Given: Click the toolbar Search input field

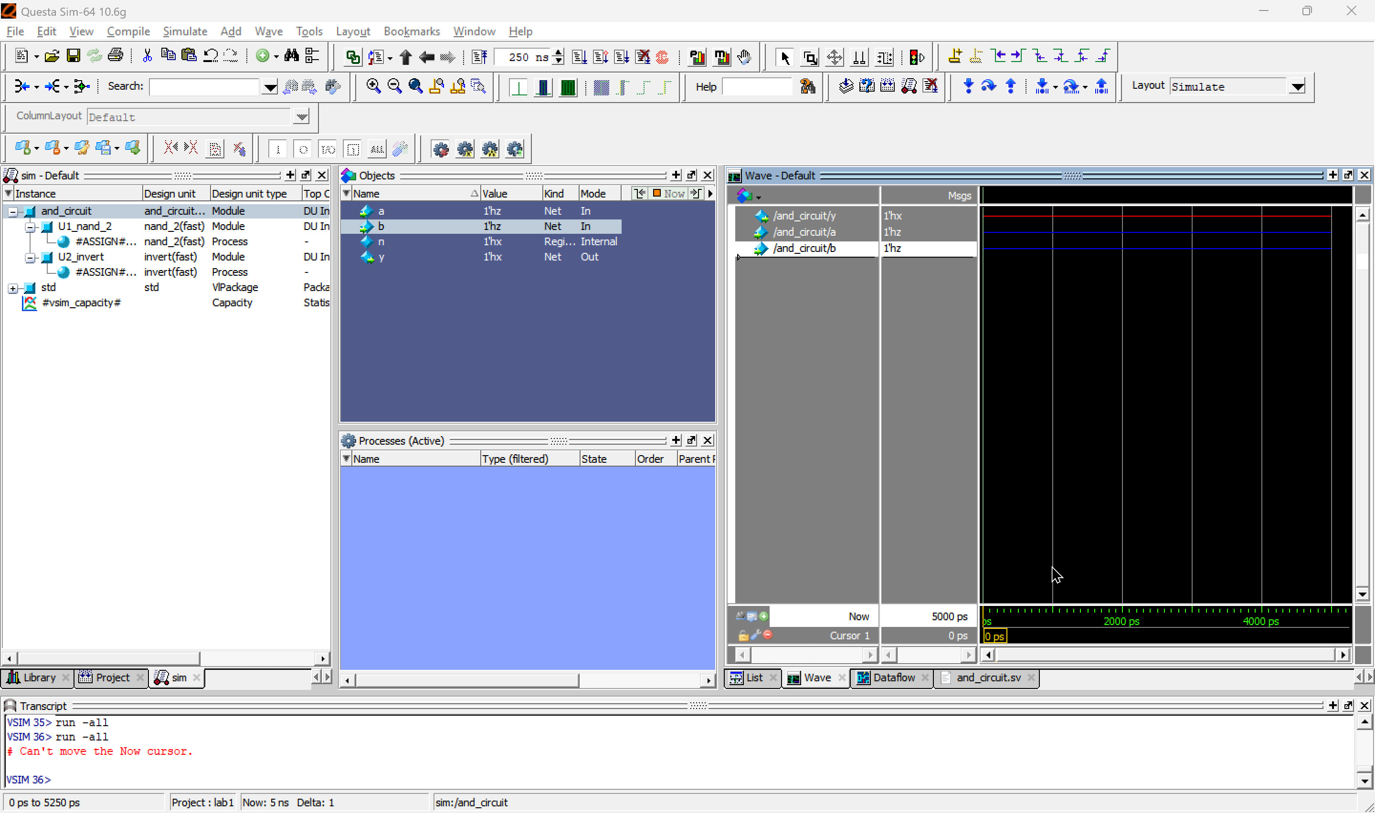Looking at the screenshot, I should pyautogui.click(x=204, y=86).
